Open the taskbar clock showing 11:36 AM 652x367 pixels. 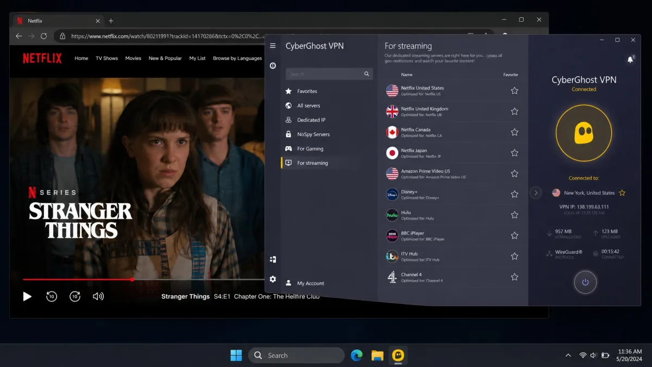(x=630, y=356)
